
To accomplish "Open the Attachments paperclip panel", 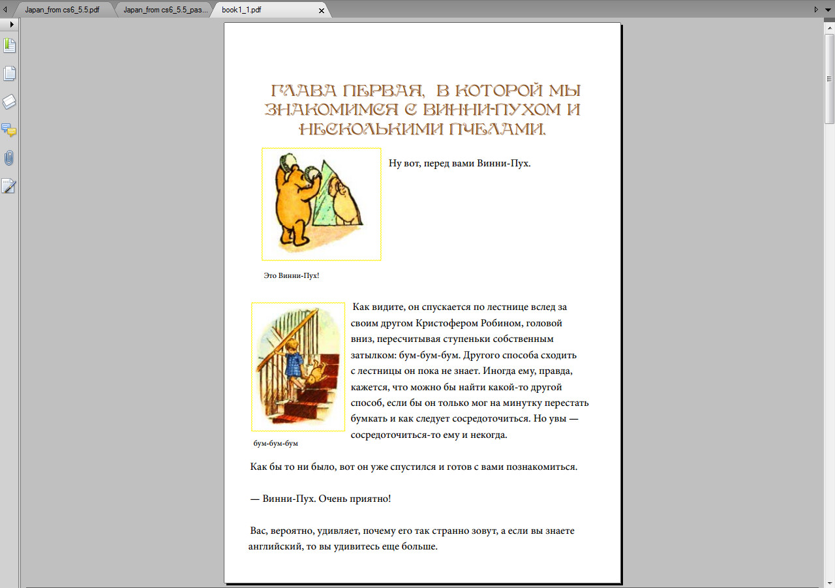I will pos(9,158).
